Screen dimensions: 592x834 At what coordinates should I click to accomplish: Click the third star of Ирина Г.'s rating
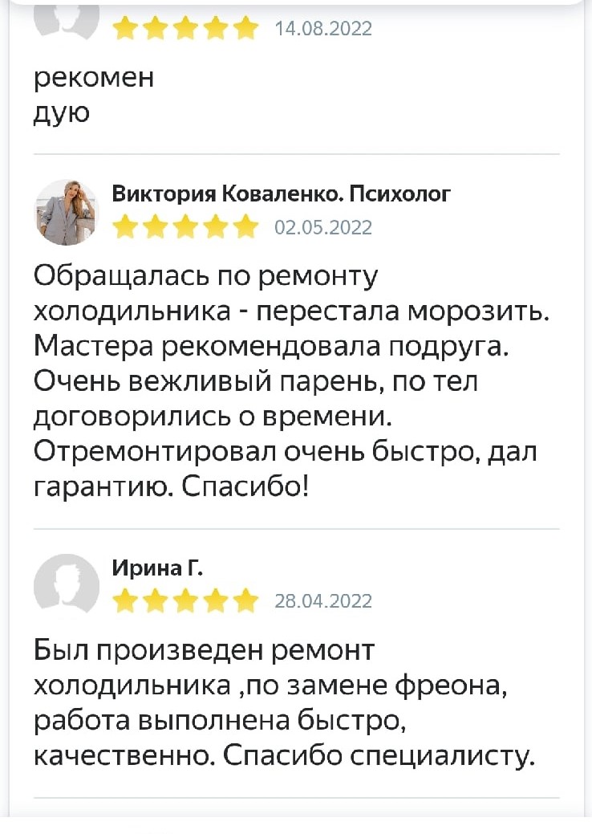coord(185,601)
